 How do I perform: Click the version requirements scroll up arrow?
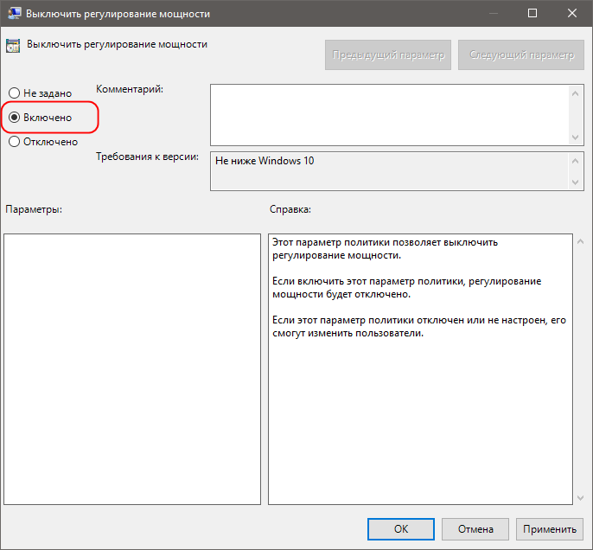tap(575, 161)
